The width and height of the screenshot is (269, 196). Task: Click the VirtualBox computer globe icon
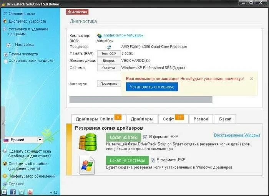point(99,36)
